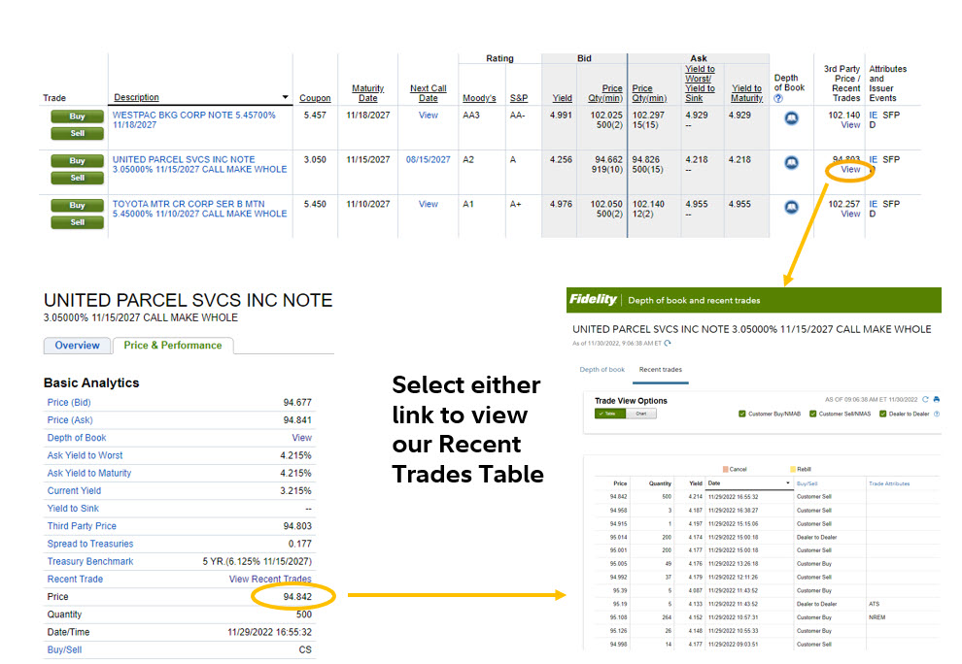962x664 pixels.
Task: Select the Overview tab
Action: click(x=77, y=346)
